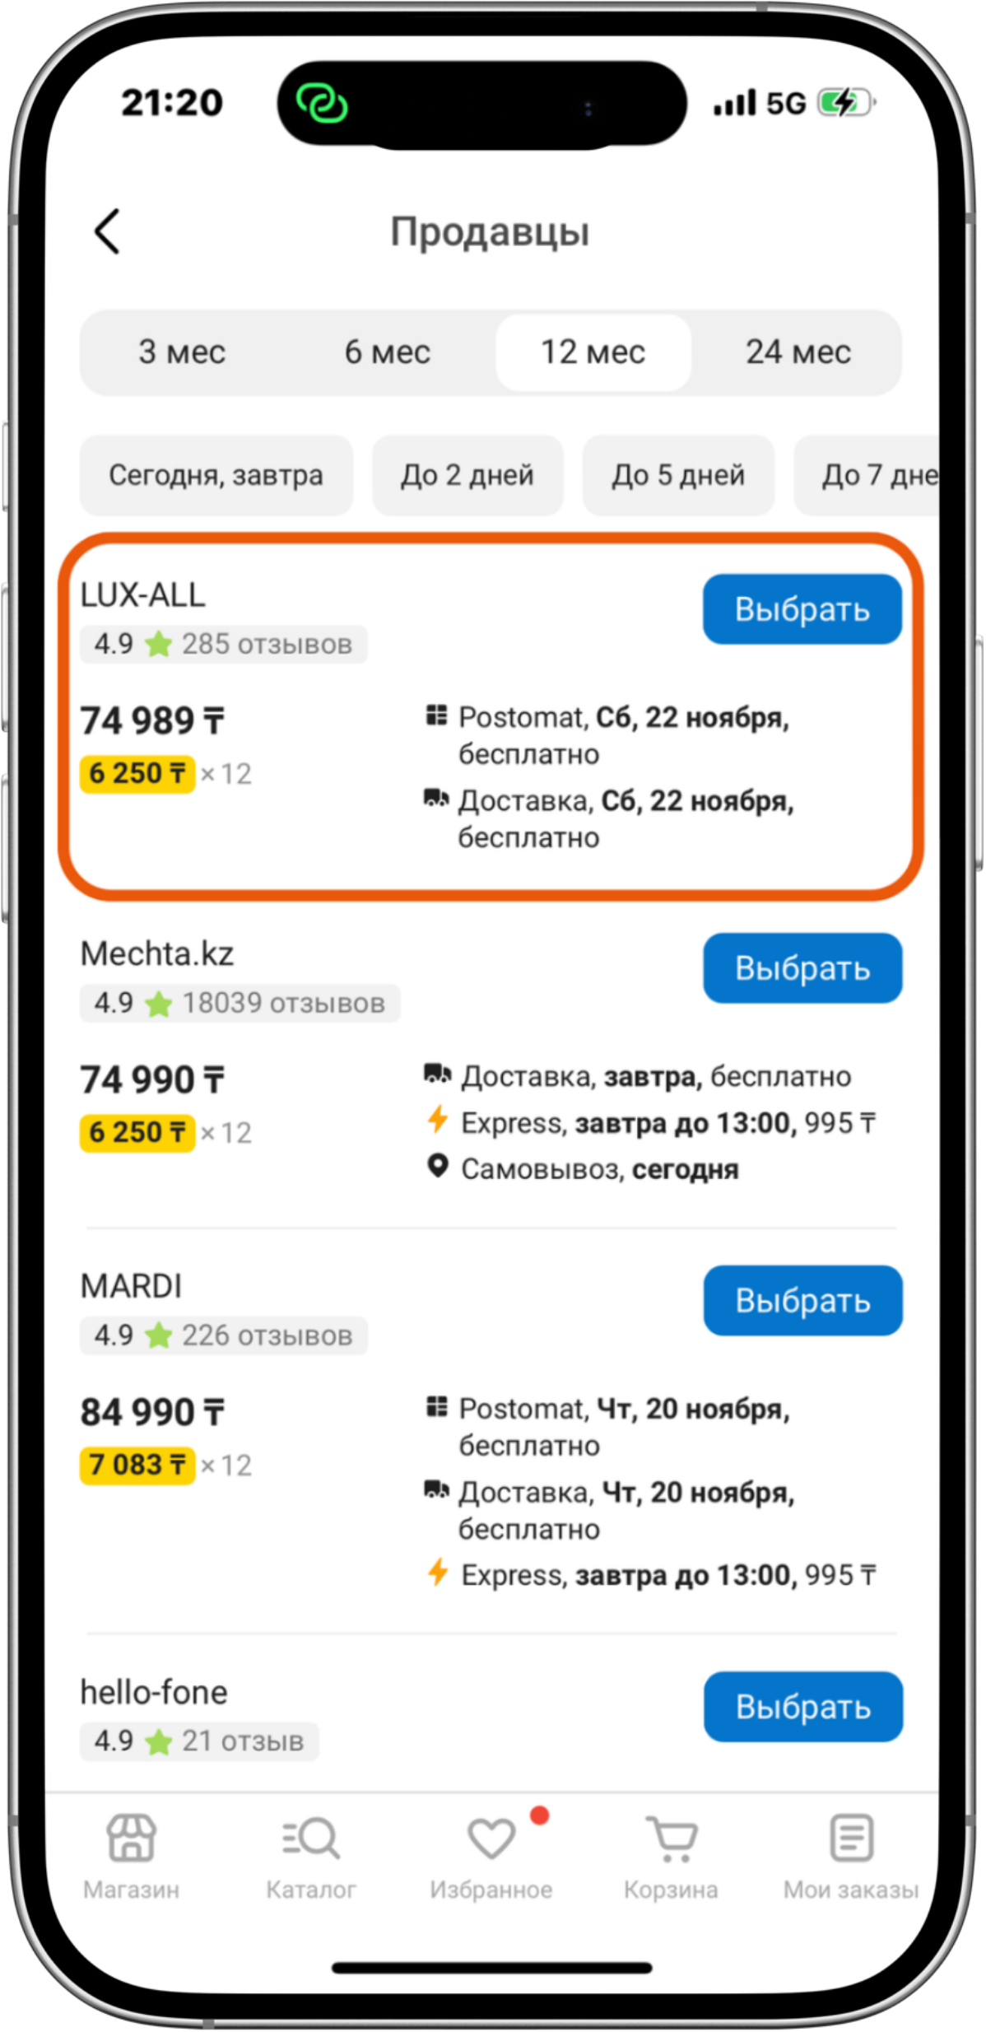Screen dimensions: 986x2032
Task: Open Mechta.kz 18039 отзывов rating badge
Action: coord(240,1003)
